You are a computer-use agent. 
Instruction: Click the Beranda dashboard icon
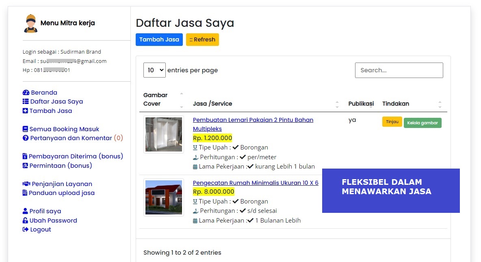26,93
